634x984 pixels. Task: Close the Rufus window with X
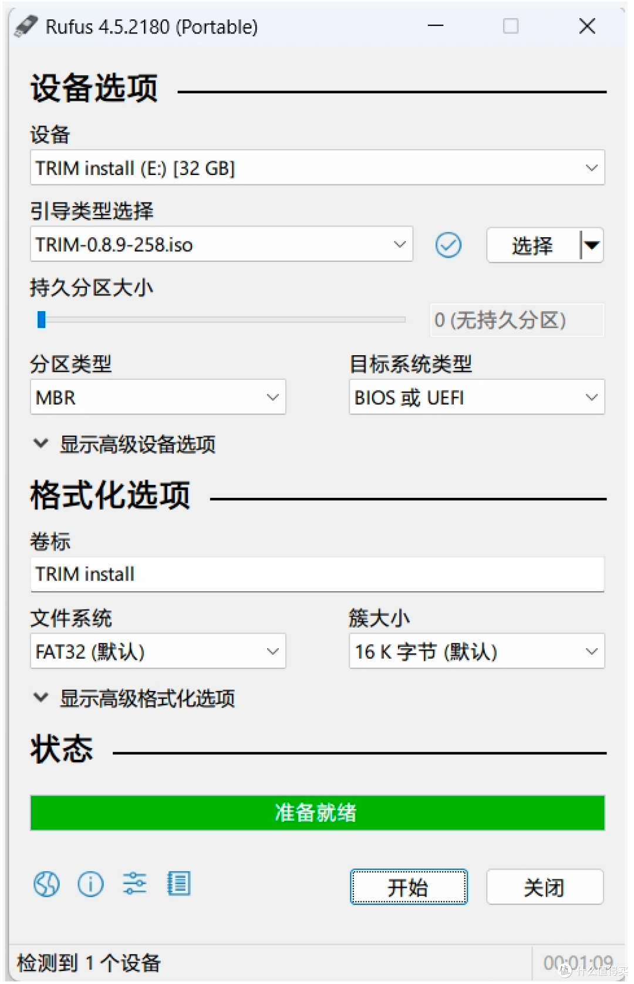click(587, 26)
